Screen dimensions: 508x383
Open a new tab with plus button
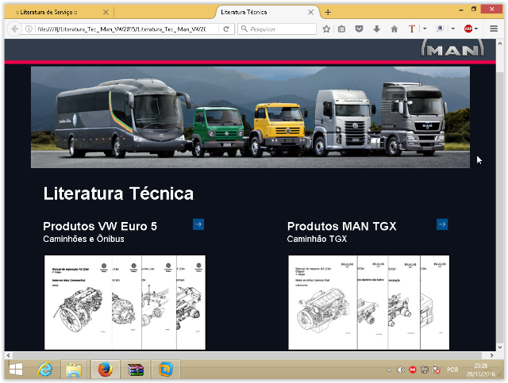(x=328, y=13)
